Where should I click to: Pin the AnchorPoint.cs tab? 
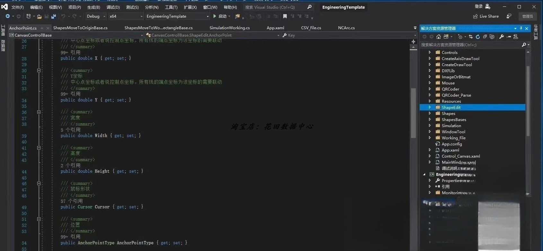coord(42,28)
